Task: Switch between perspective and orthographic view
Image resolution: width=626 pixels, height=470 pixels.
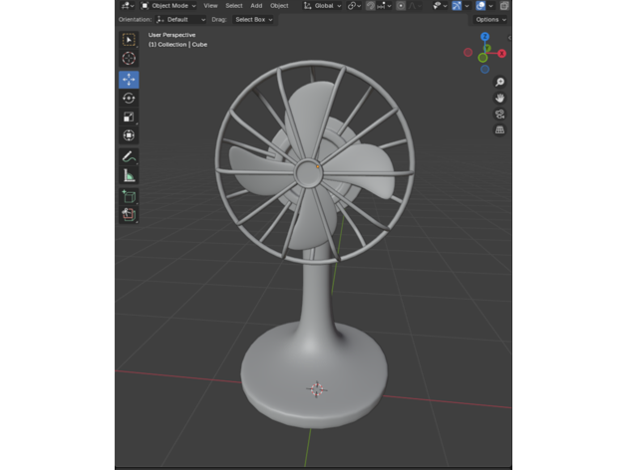Action: (x=499, y=129)
